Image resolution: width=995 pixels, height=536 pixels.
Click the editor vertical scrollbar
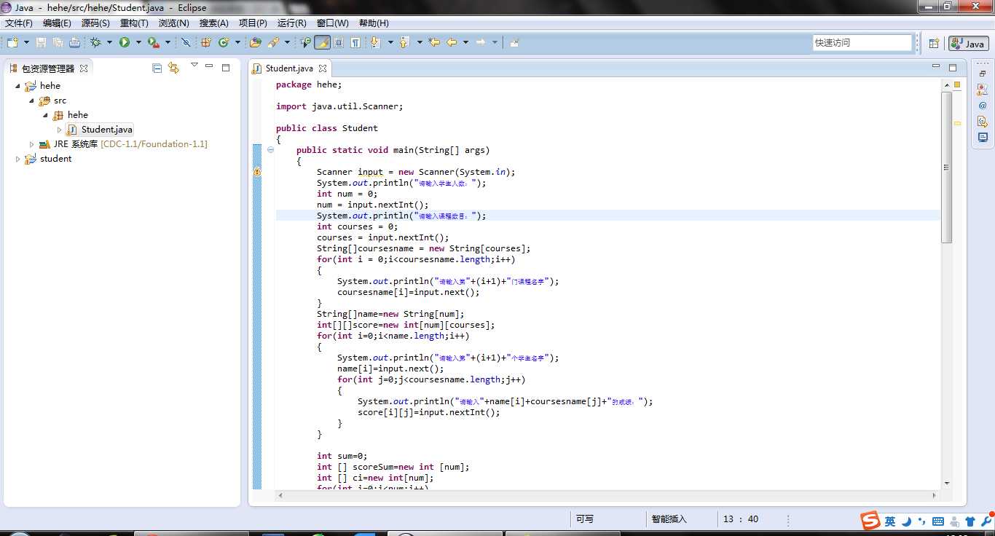click(946, 167)
